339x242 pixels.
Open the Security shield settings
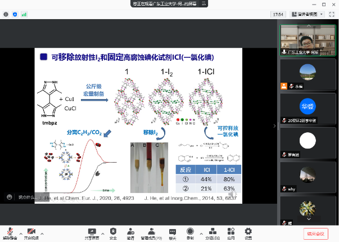coord(113,232)
